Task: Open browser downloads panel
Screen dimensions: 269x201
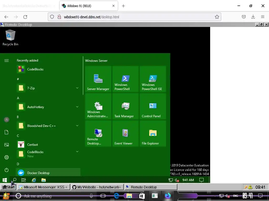Action: click(x=253, y=17)
